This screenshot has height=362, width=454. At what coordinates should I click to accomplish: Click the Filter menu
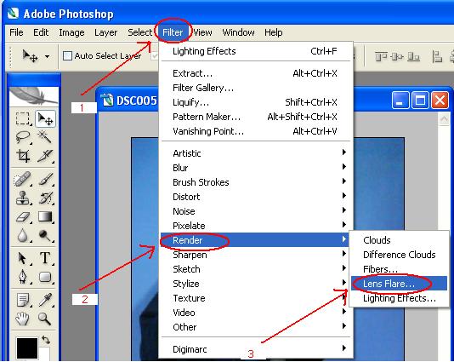[173, 32]
